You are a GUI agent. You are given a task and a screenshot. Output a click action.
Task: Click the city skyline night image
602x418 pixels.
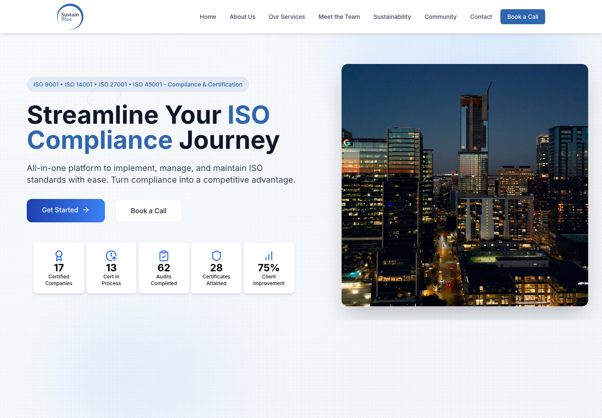(465, 185)
